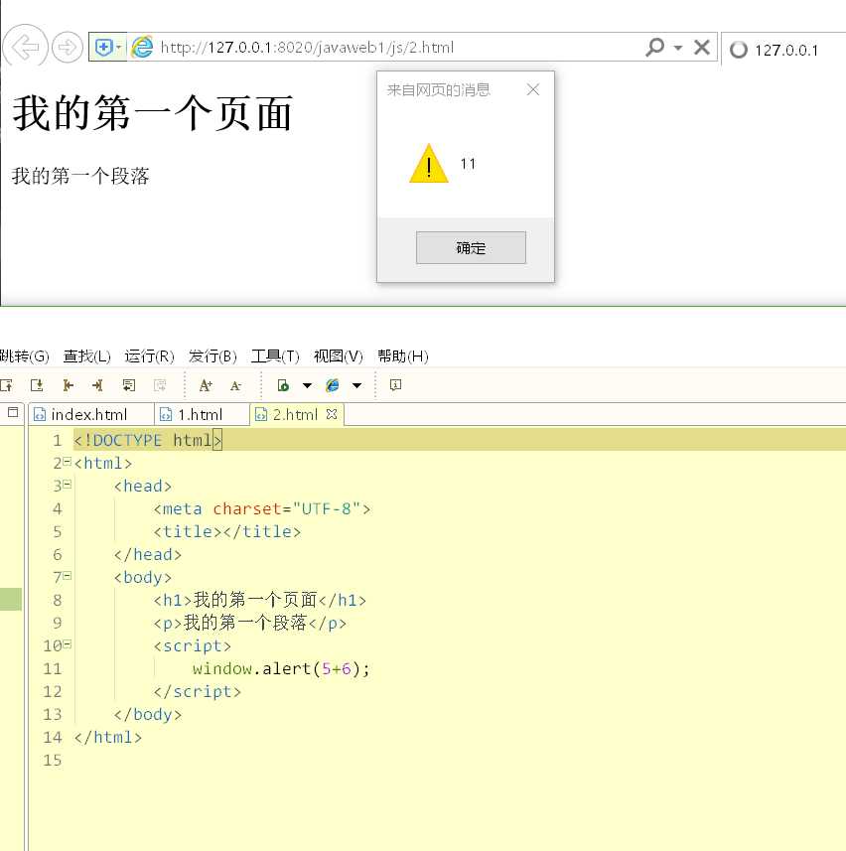Collapse the html tag fold on line 2
The height and width of the screenshot is (851, 846).
(67, 462)
